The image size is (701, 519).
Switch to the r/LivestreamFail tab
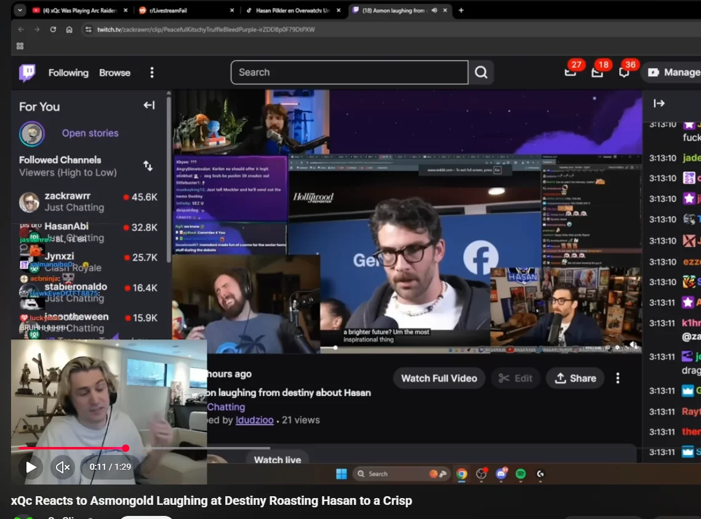[185, 10]
